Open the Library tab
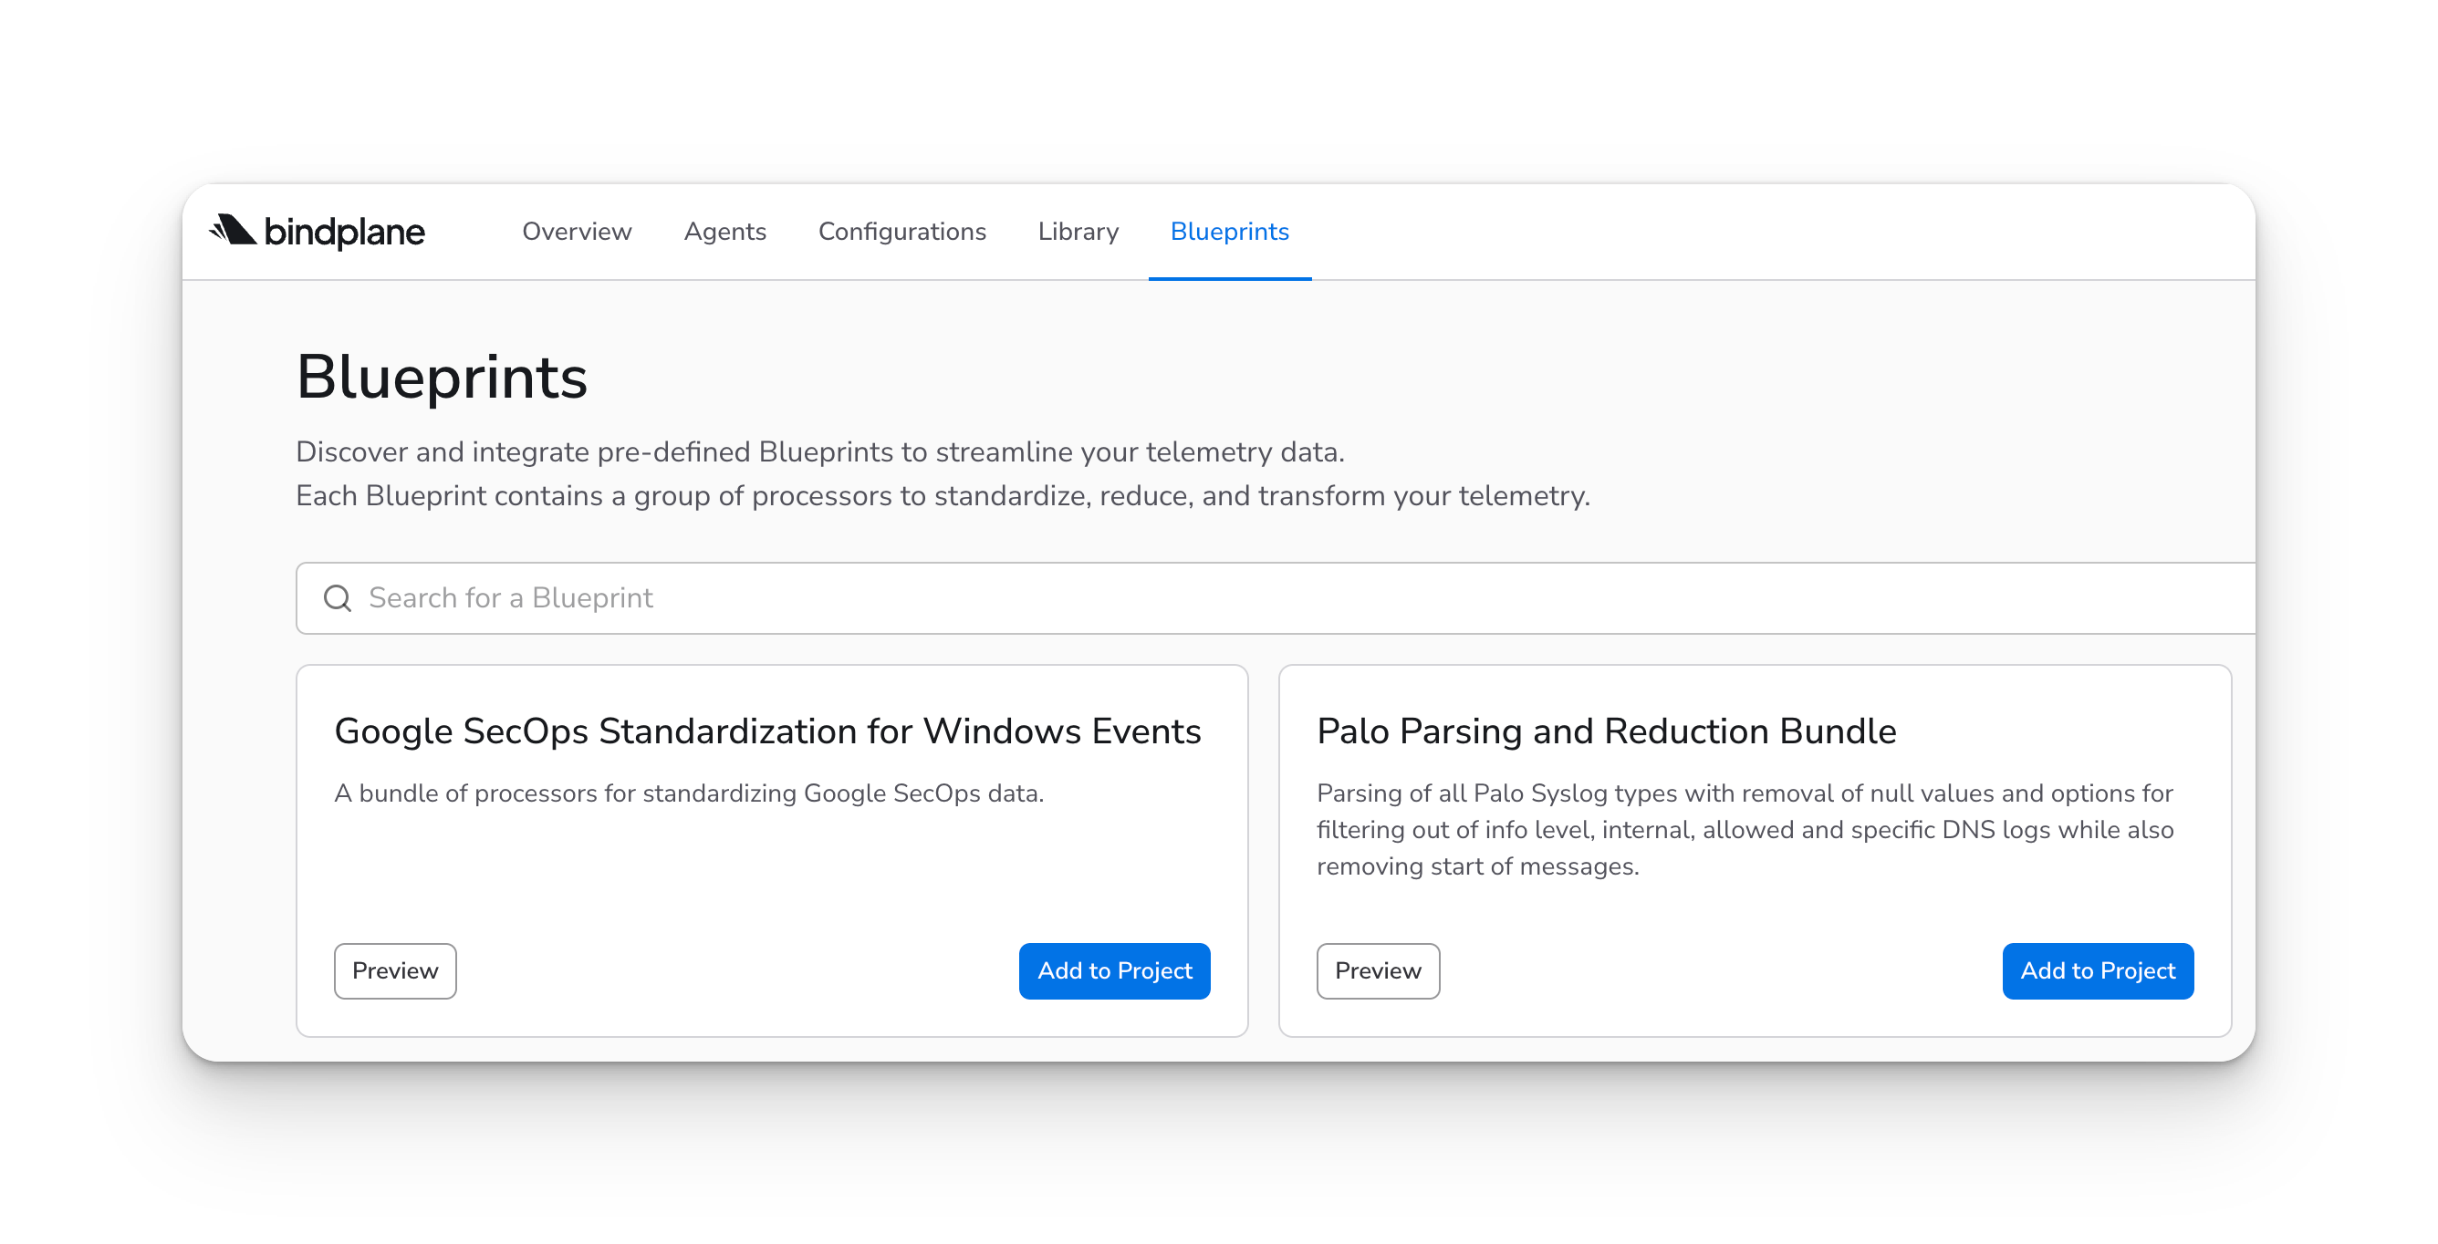Image resolution: width=2438 pixels, height=1244 pixels. (x=1078, y=232)
